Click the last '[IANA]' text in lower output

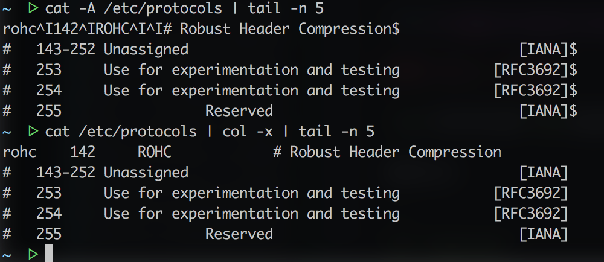pos(544,234)
